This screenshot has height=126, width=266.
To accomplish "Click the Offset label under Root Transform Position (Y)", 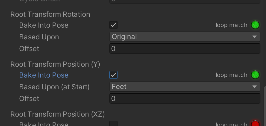I will [x=29, y=99].
